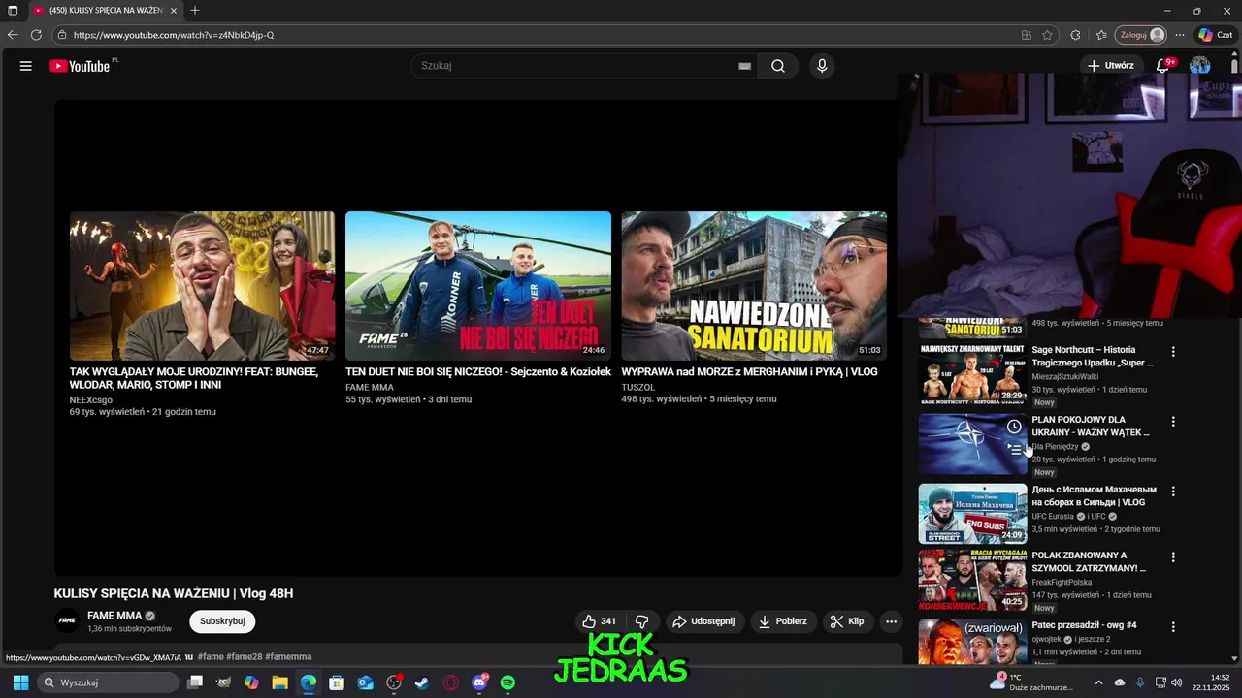Open browser favorites list icon
Screen dimensions: 1242x698
click(1101, 35)
